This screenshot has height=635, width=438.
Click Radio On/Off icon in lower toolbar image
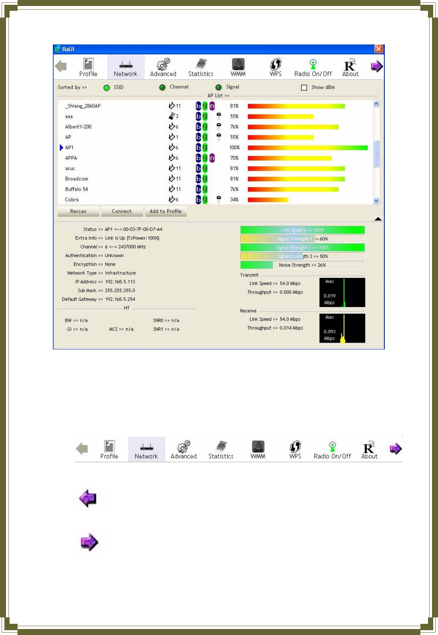pyautogui.click(x=332, y=449)
